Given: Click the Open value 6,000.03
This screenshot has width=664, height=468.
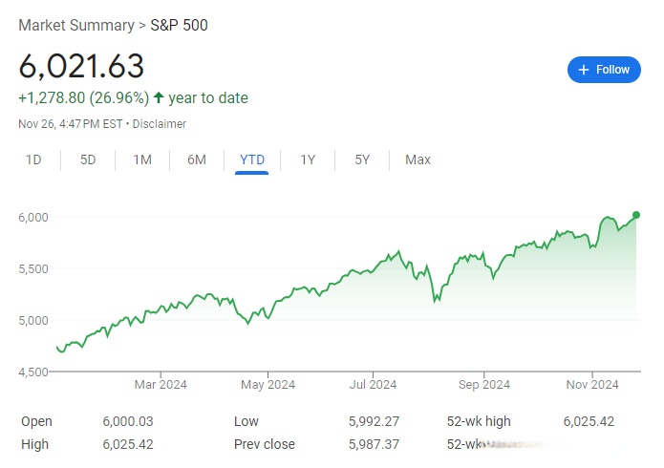Looking at the screenshot, I should pos(128,421).
